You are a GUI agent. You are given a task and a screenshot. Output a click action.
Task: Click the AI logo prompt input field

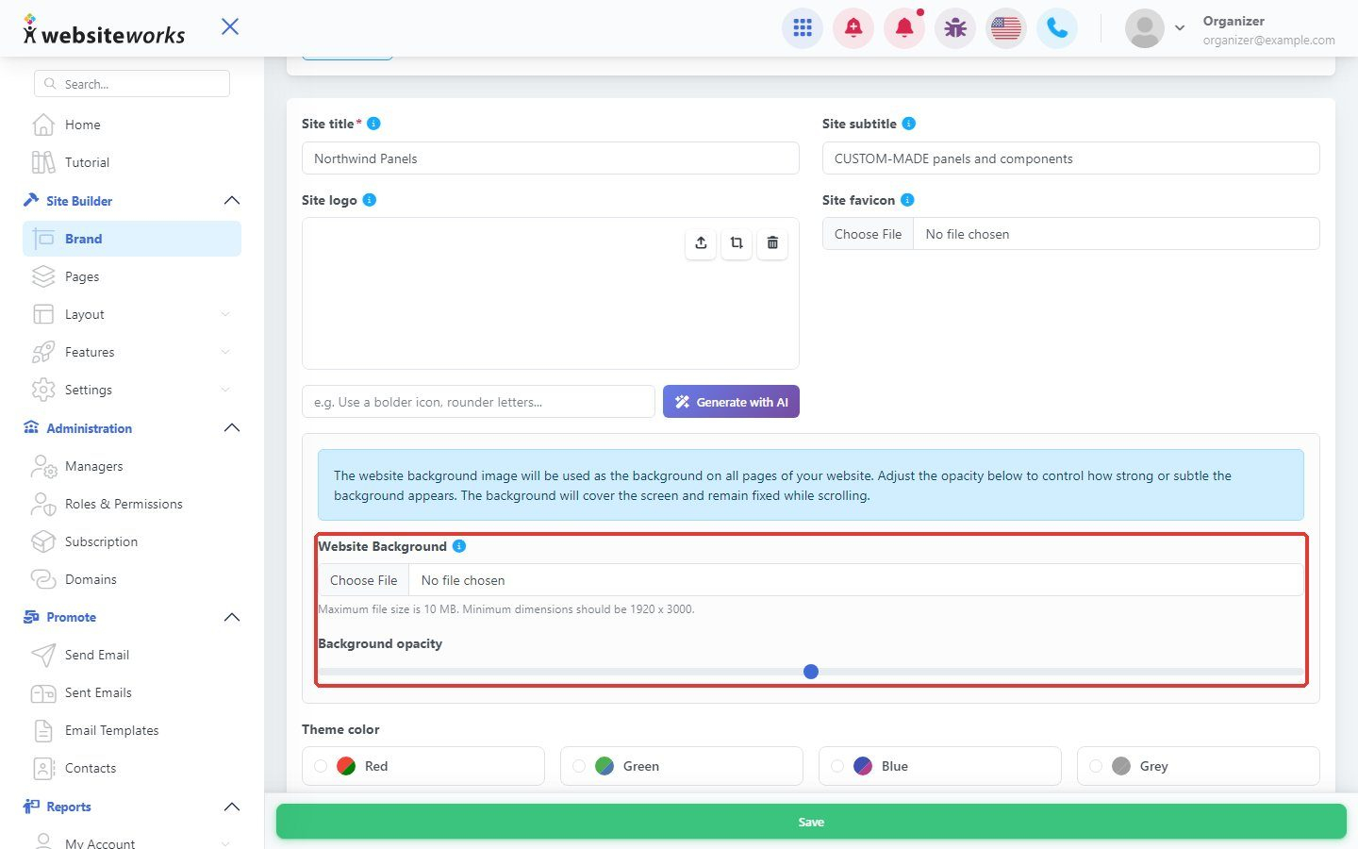pyautogui.click(x=478, y=402)
